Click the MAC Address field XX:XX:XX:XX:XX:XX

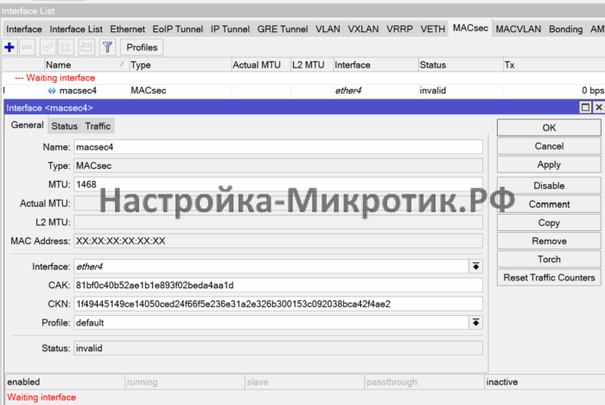pyautogui.click(x=277, y=241)
